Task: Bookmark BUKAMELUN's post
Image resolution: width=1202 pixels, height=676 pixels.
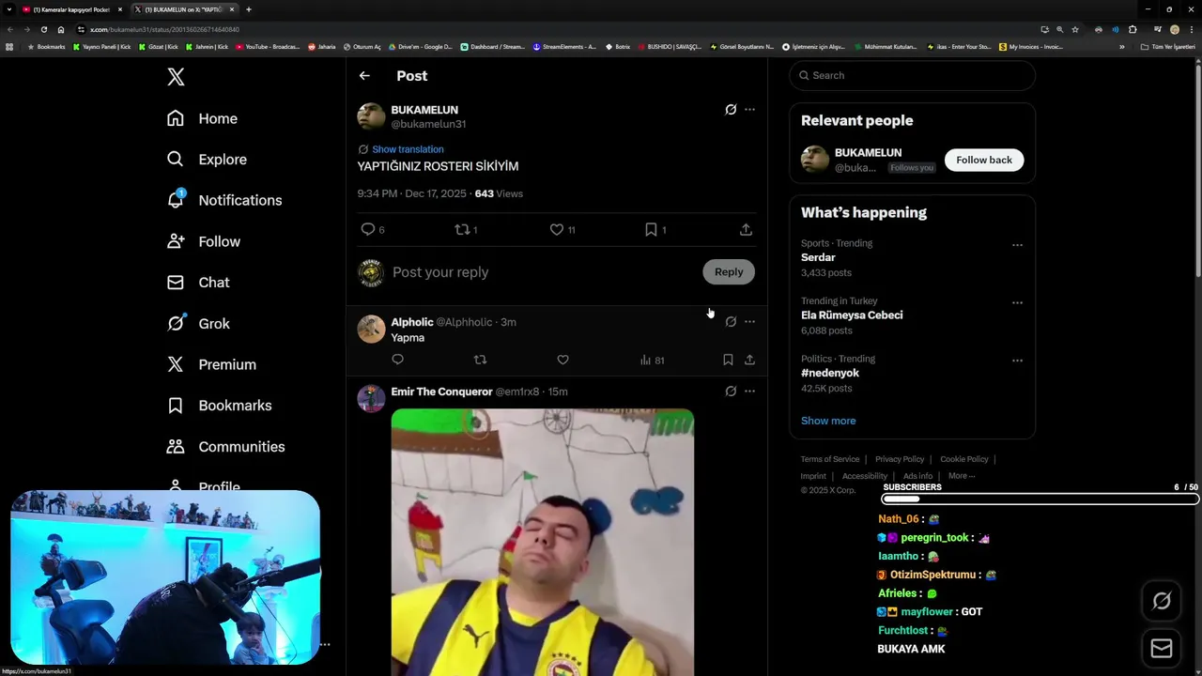Action: (655, 229)
